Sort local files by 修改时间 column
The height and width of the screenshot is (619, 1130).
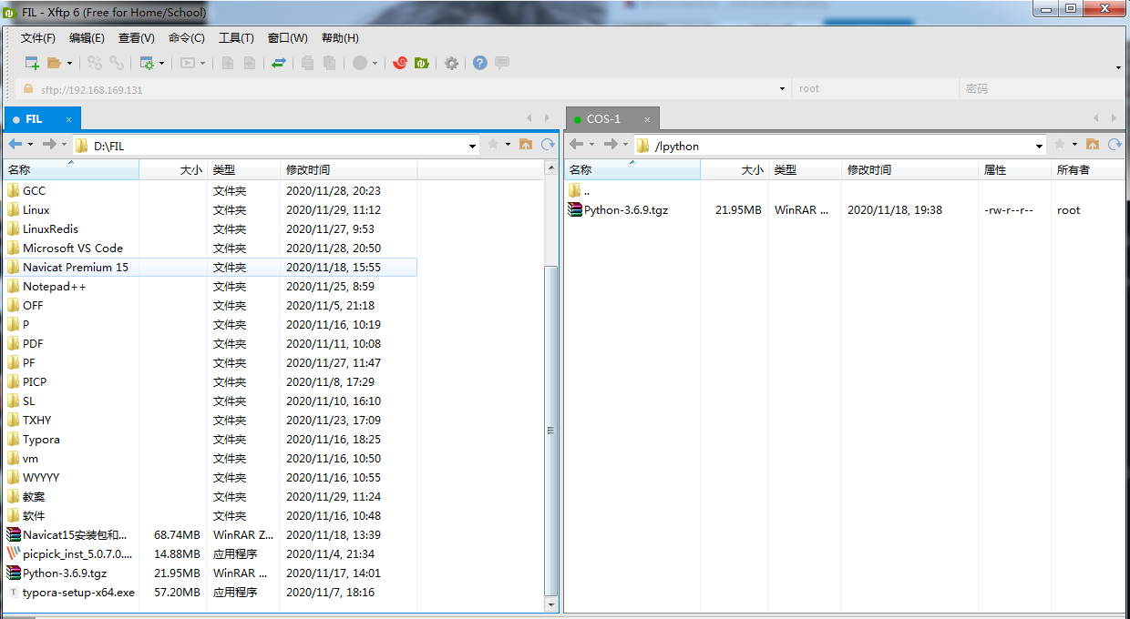click(x=348, y=170)
